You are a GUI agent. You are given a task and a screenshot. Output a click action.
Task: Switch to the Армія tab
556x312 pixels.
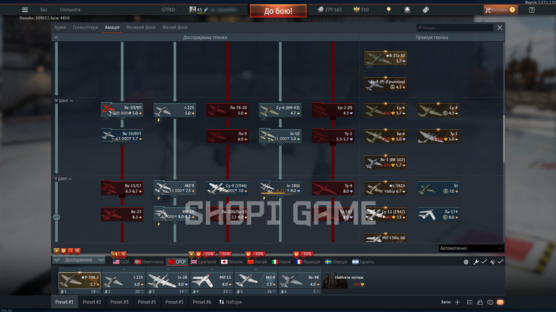(60, 27)
